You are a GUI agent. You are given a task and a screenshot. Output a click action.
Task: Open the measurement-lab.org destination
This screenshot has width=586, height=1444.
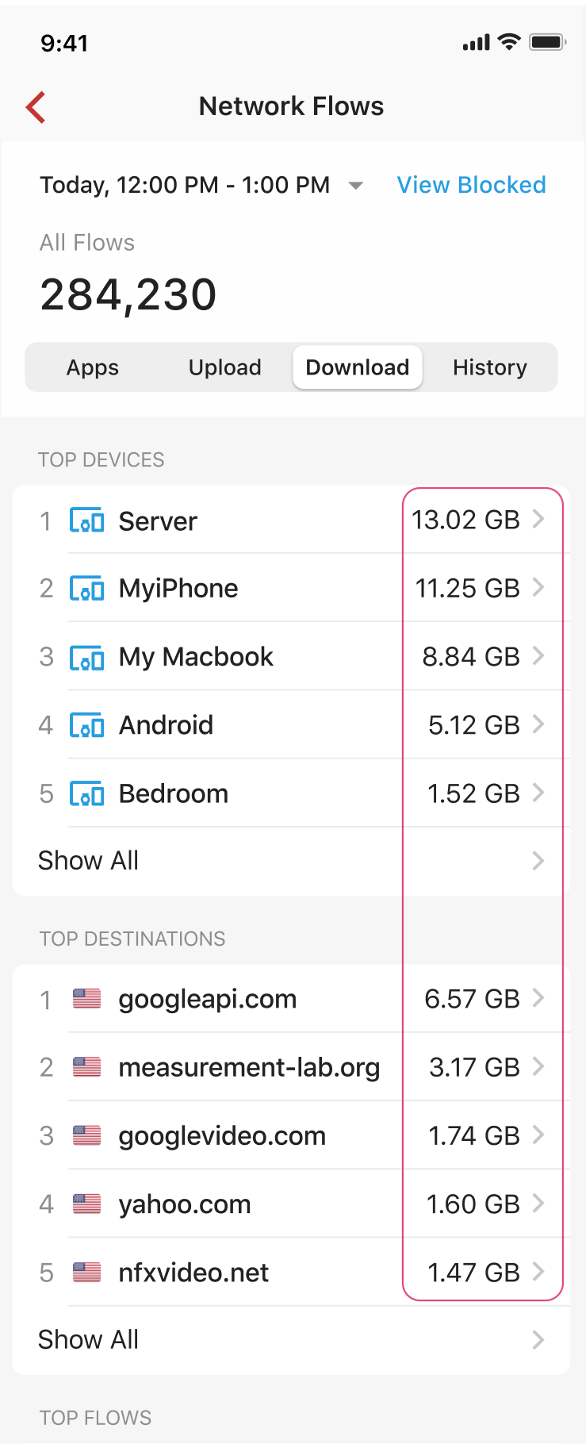[291, 1067]
